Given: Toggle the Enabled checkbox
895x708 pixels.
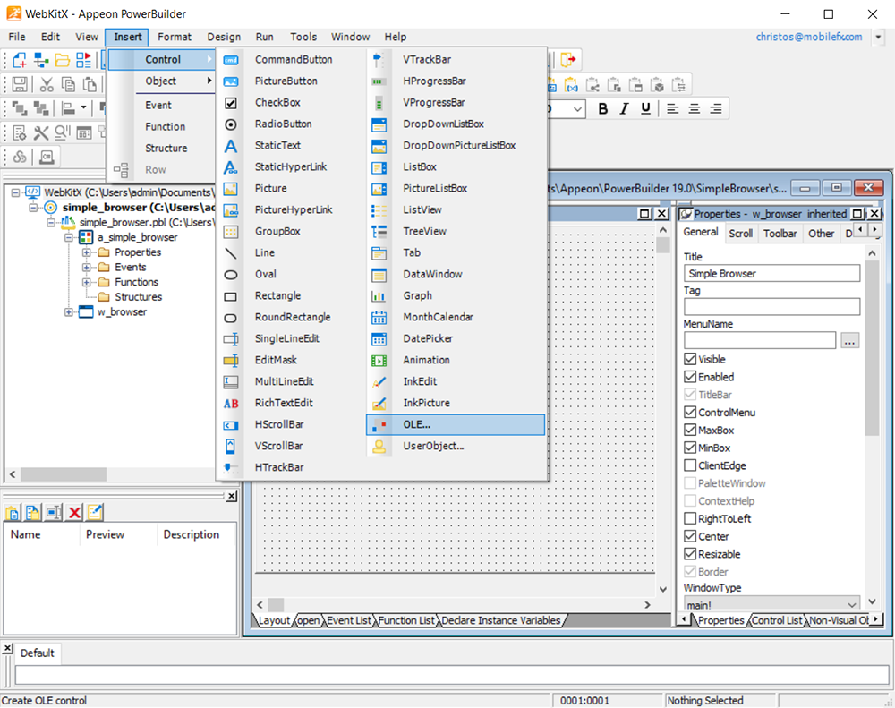Looking at the screenshot, I should coord(690,377).
